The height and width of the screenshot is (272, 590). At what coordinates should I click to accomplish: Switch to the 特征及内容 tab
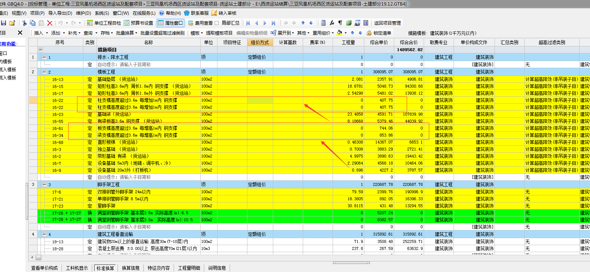tap(159, 268)
